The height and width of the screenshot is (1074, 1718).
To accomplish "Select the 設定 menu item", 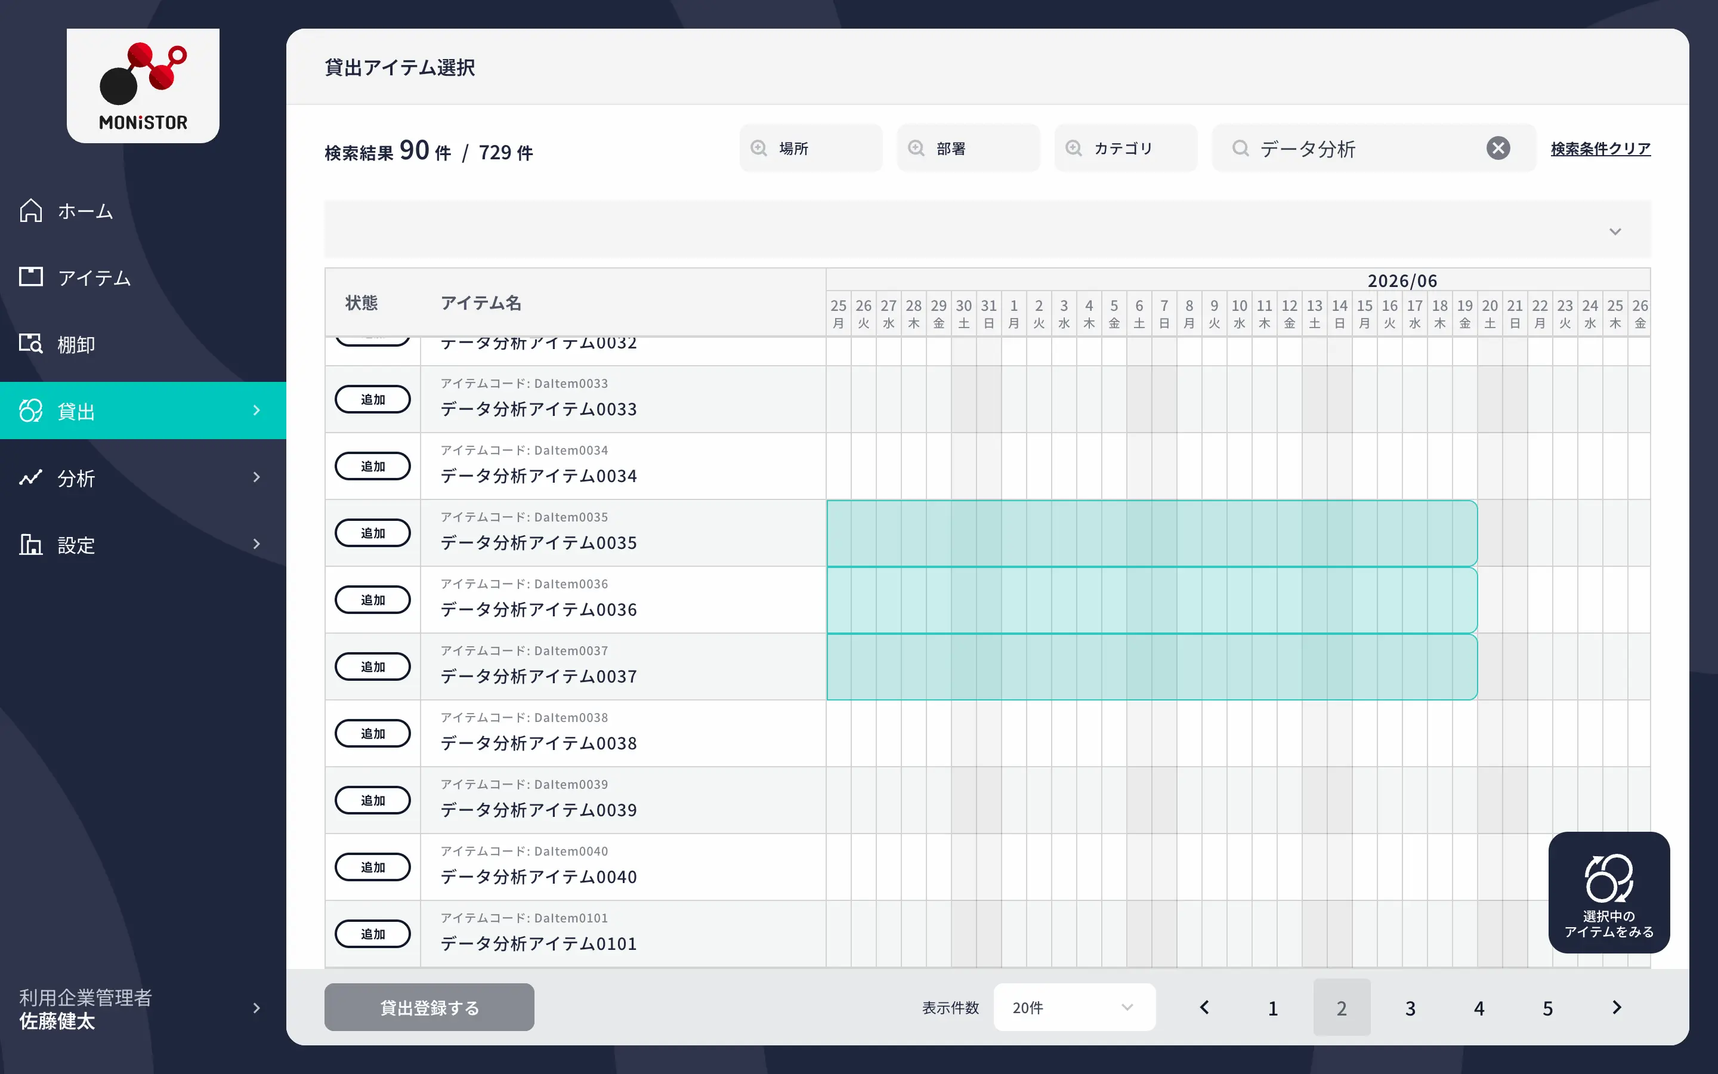I will pyautogui.click(x=143, y=544).
